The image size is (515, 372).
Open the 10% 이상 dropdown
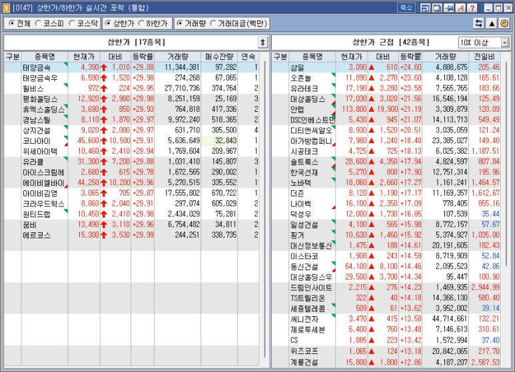[x=484, y=43]
